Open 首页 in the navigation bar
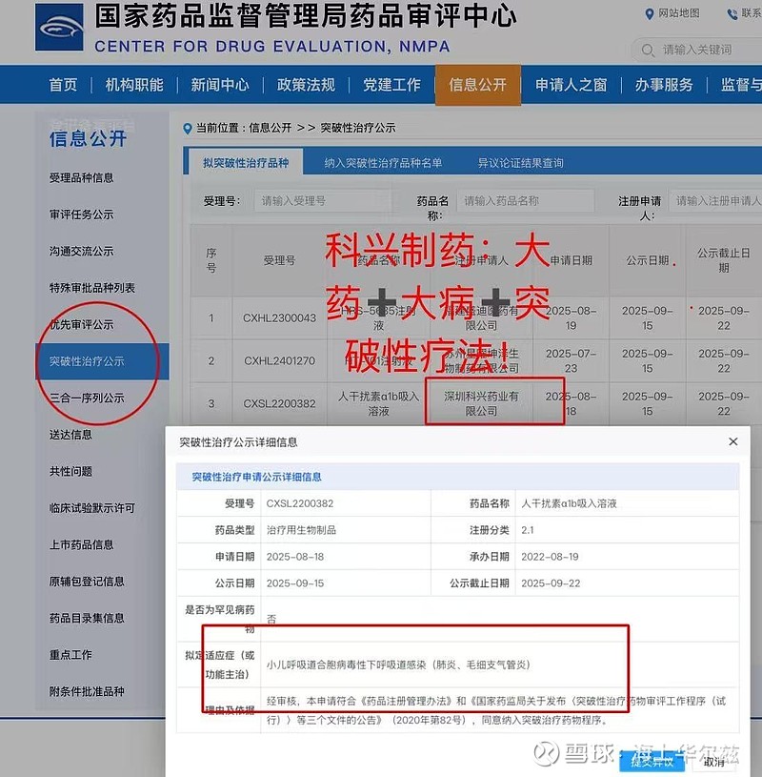Image resolution: width=762 pixels, height=777 pixels. (63, 85)
